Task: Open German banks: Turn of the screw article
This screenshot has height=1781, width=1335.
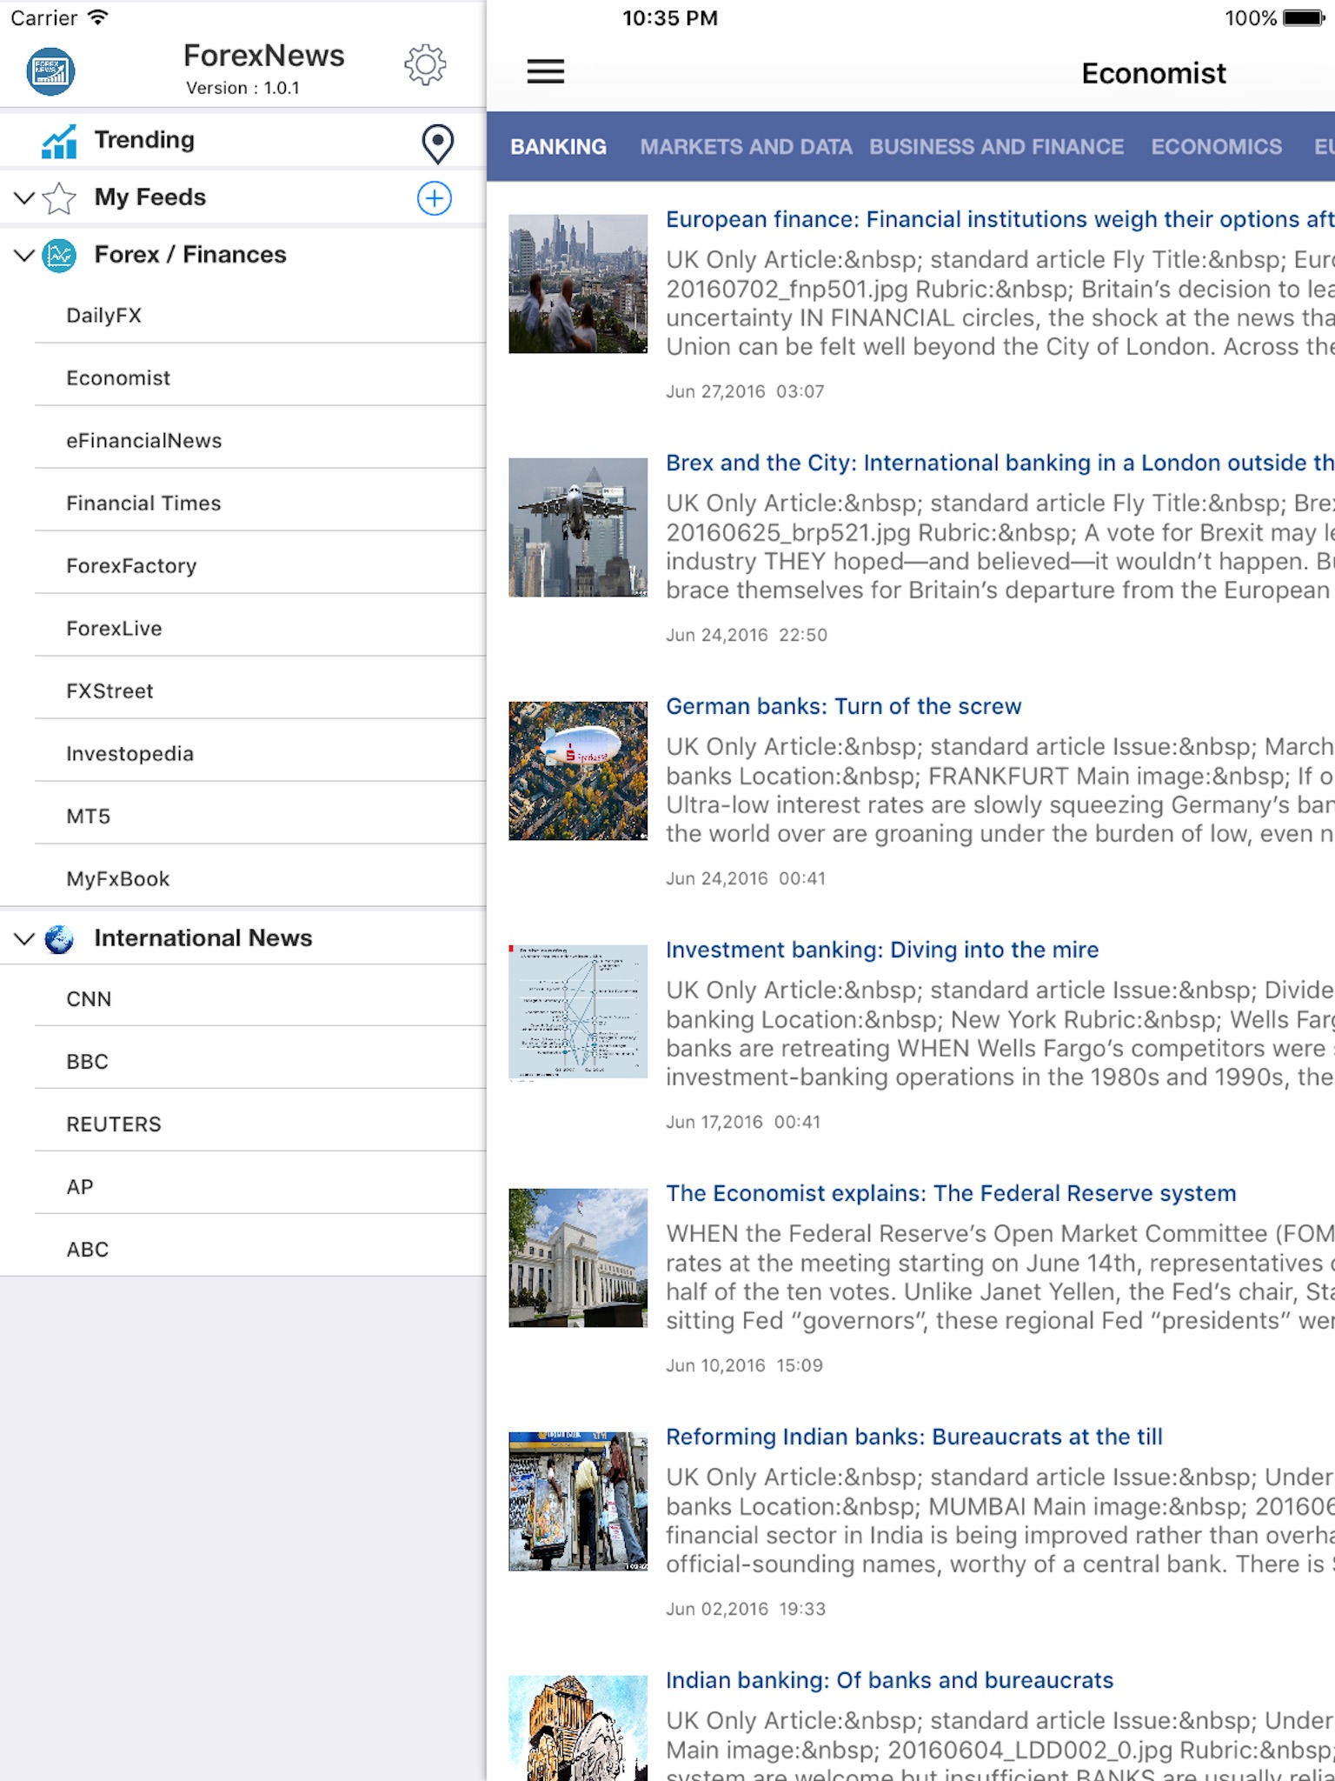Action: [x=843, y=706]
